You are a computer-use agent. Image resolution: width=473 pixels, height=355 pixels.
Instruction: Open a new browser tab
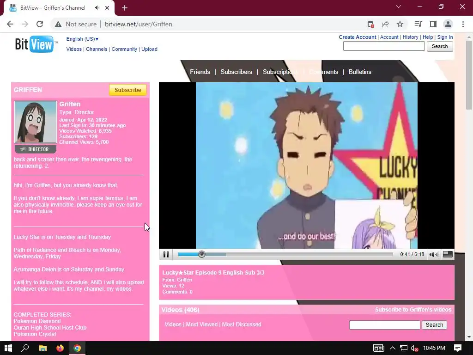(x=125, y=8)
